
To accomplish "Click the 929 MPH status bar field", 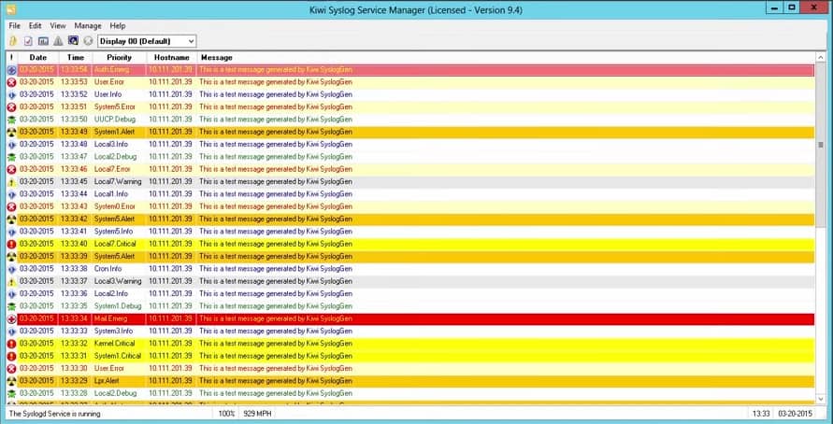I will tap(258, 414).
